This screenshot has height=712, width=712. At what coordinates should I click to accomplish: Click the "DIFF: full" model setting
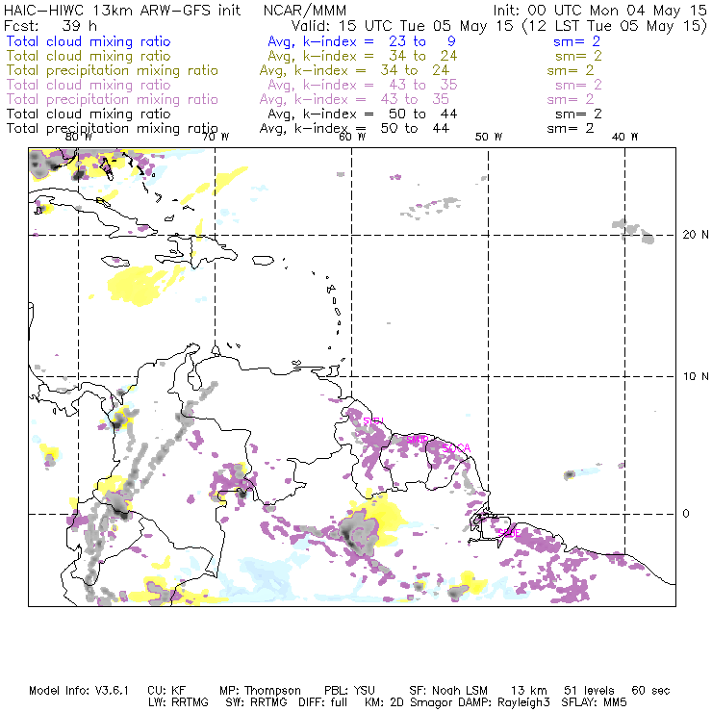click(322, 702)
